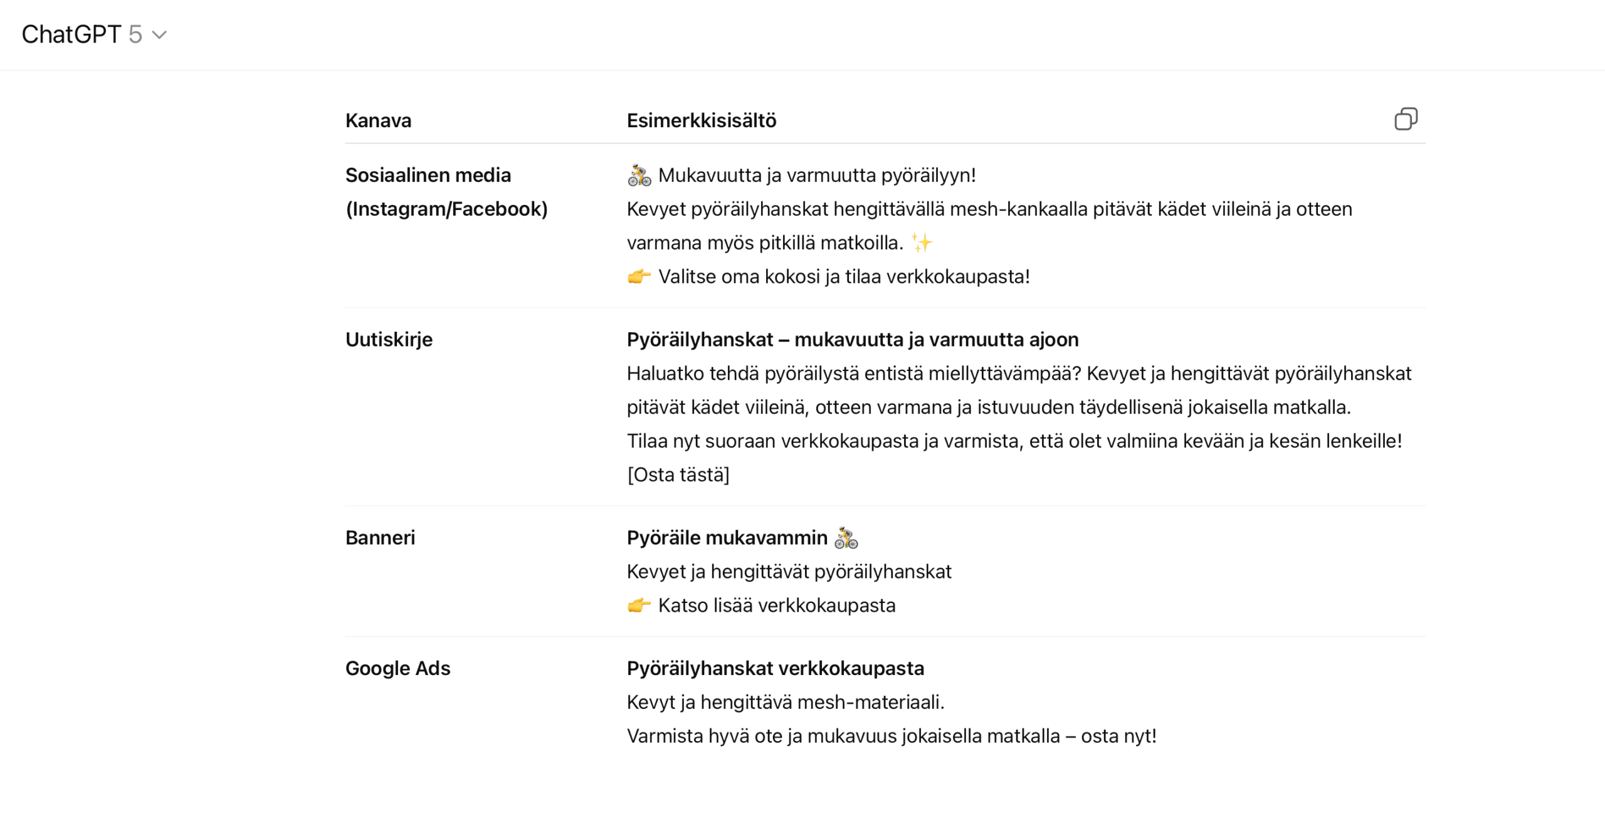Click the "Google Ads" row label
This screenshot has height=813, width=1605.
pyautogui.click(x=397, y=668)
